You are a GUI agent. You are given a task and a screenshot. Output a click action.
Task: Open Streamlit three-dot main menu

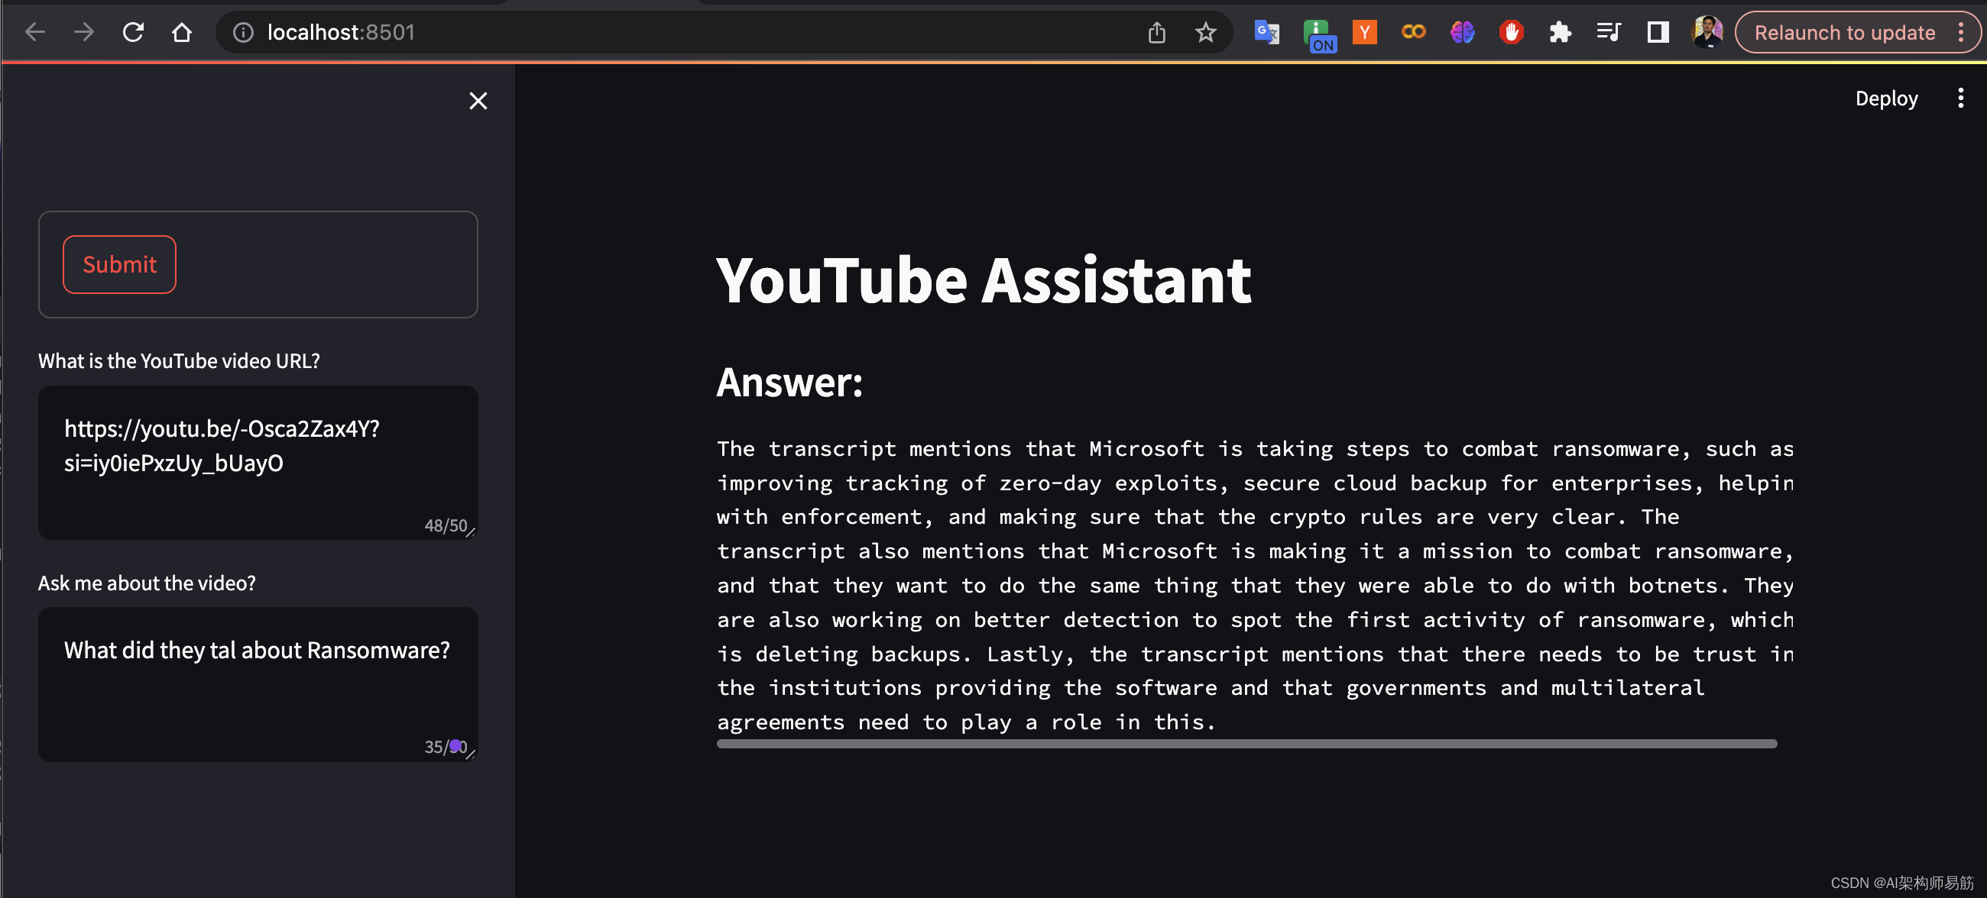click(x=1960, y=98)
